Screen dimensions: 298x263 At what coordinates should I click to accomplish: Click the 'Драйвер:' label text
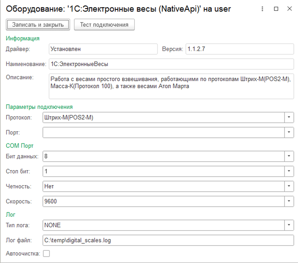[18, 49]
